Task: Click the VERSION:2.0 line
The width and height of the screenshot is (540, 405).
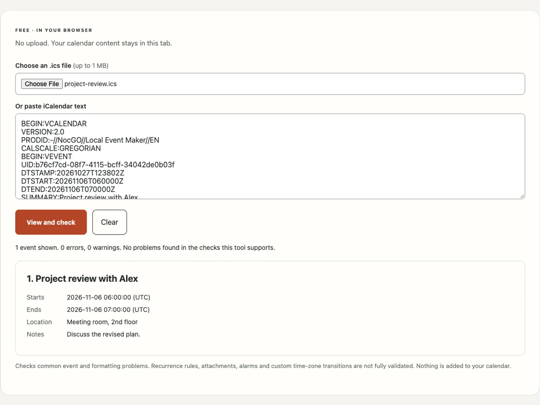Action: click(43, 132)
